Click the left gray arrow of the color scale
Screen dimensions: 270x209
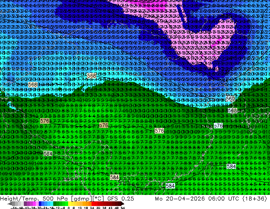click(x=10, y=204)
